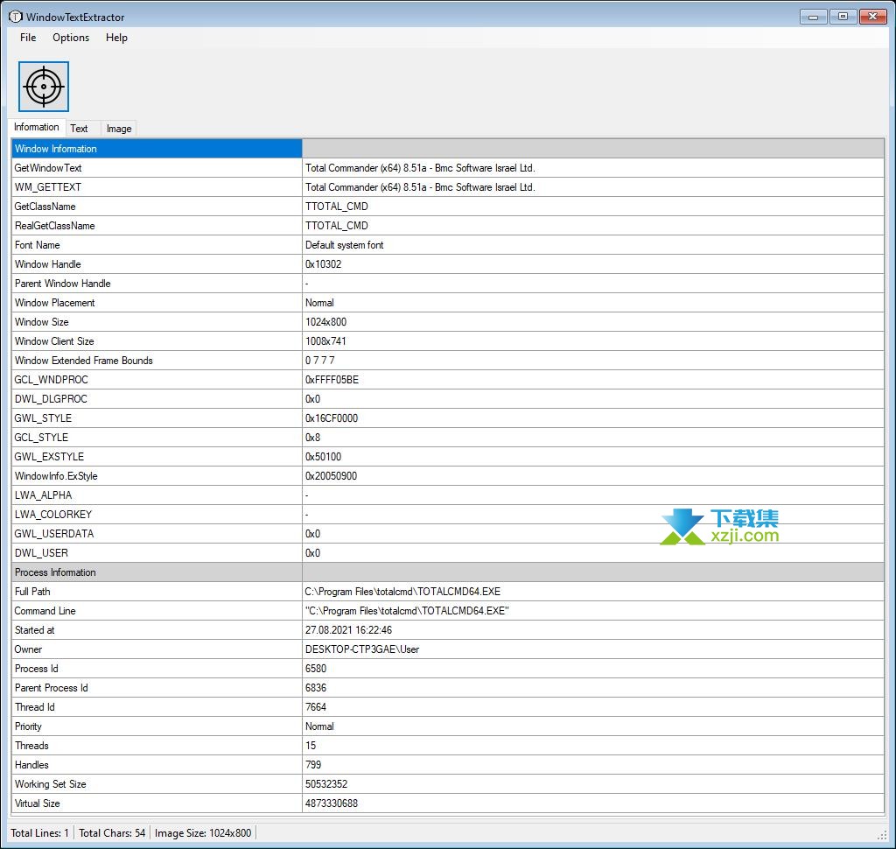Select the Owner value DESKTOP-CTP3GAE\User
Screen dimensions: 896x849
[x=362, y=649]
